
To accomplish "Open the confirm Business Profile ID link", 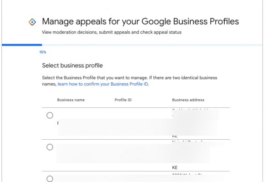I will pyautogui.click(x=103, y=84).
